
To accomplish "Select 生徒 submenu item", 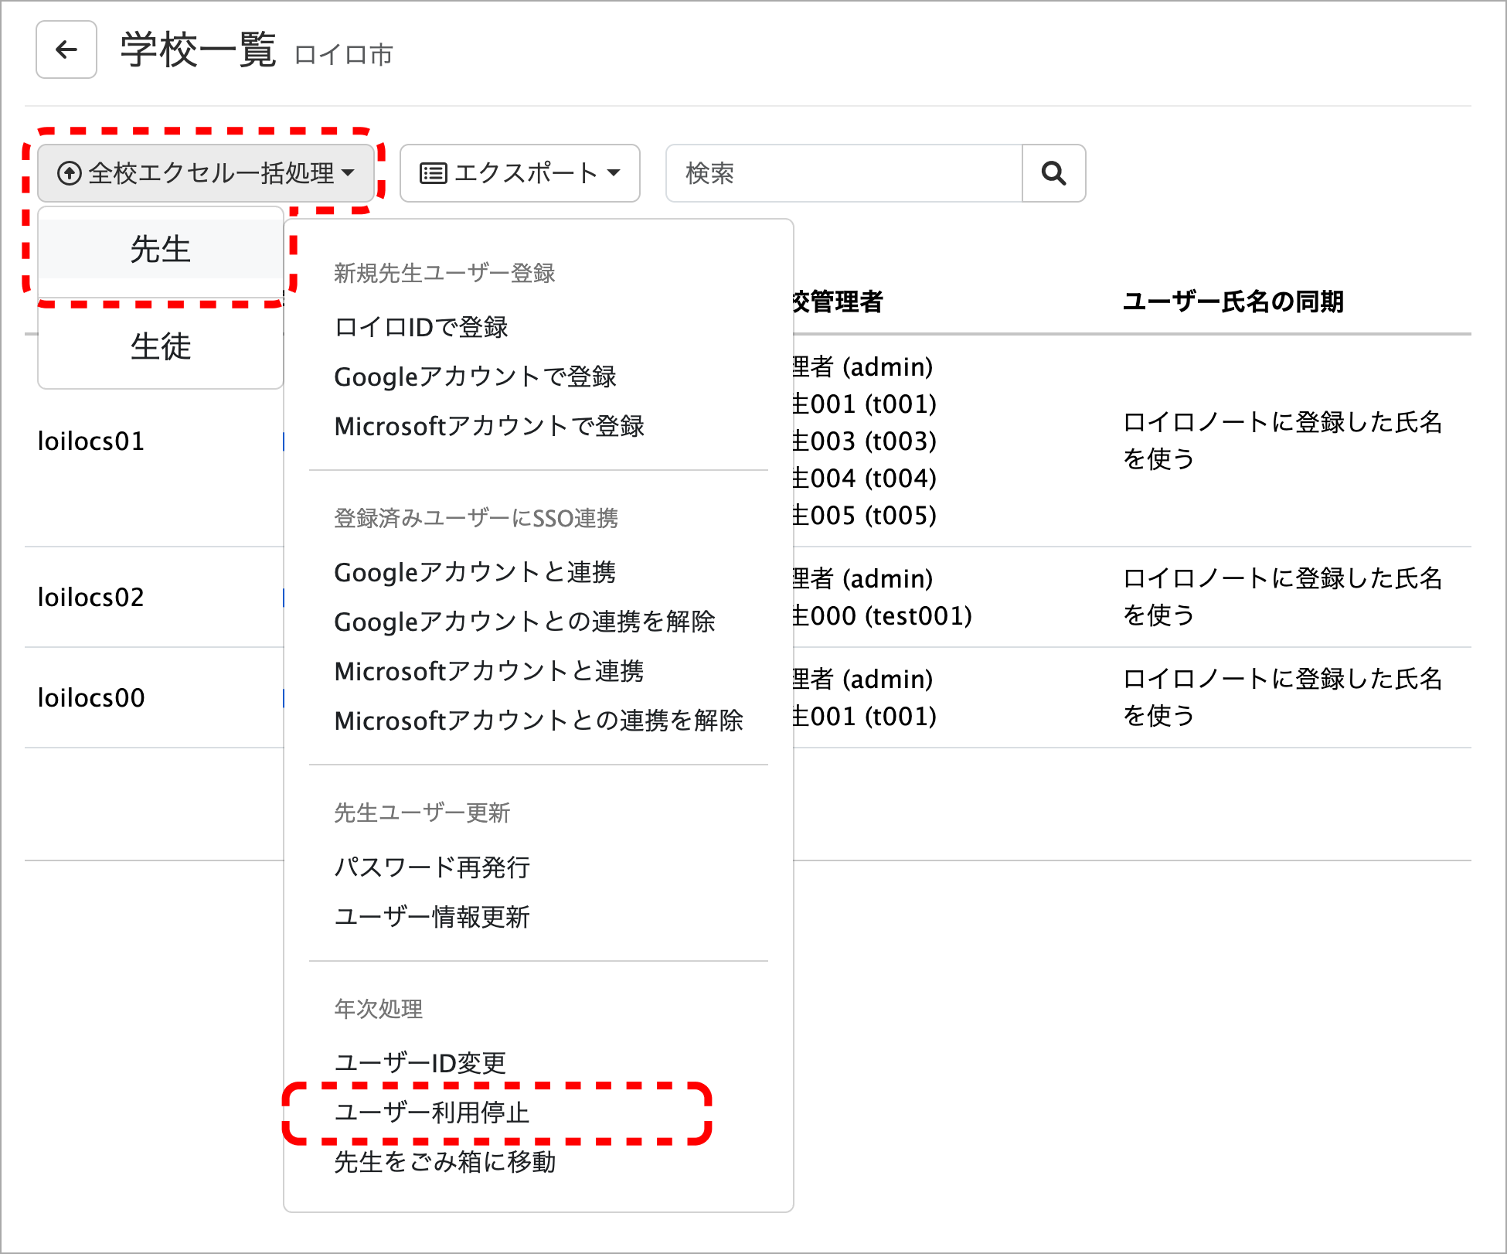I will coord(161,346).
